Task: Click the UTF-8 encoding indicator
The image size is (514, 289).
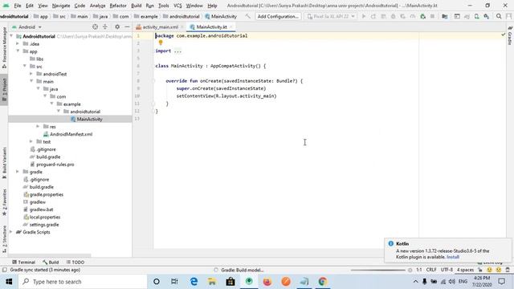Action: point(447,270)
